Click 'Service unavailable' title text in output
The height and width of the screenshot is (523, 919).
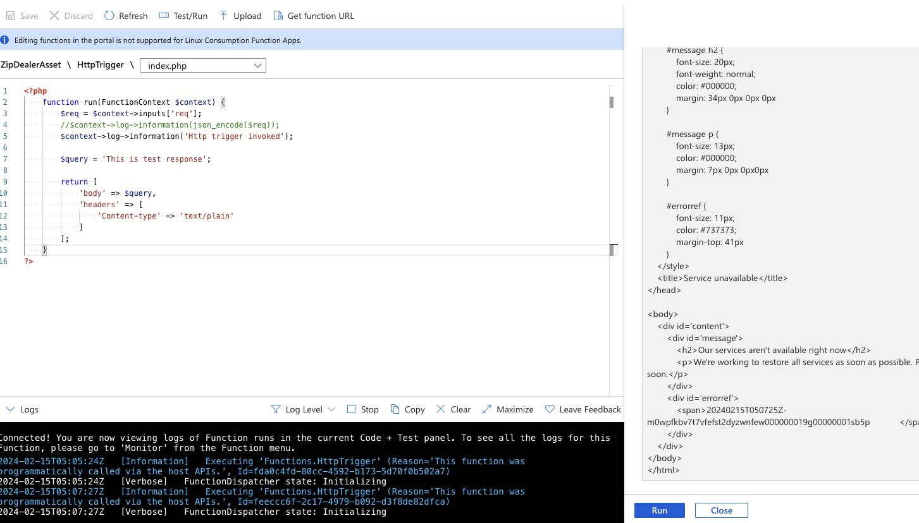722,278
